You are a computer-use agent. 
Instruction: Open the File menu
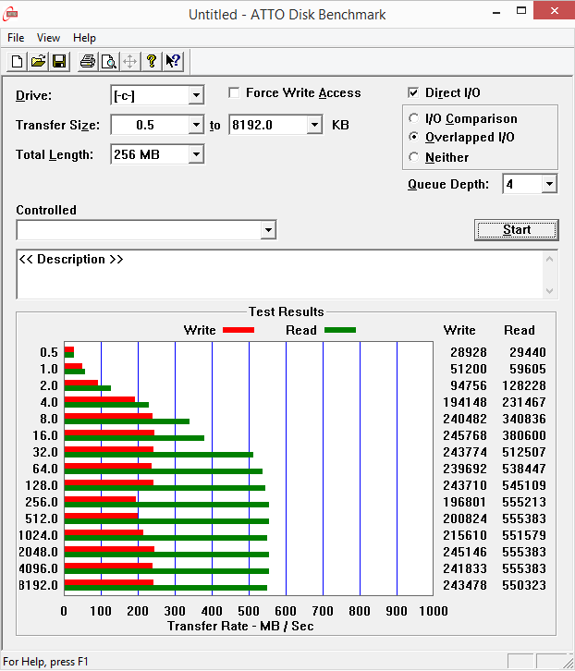click(x=16, y=38)
